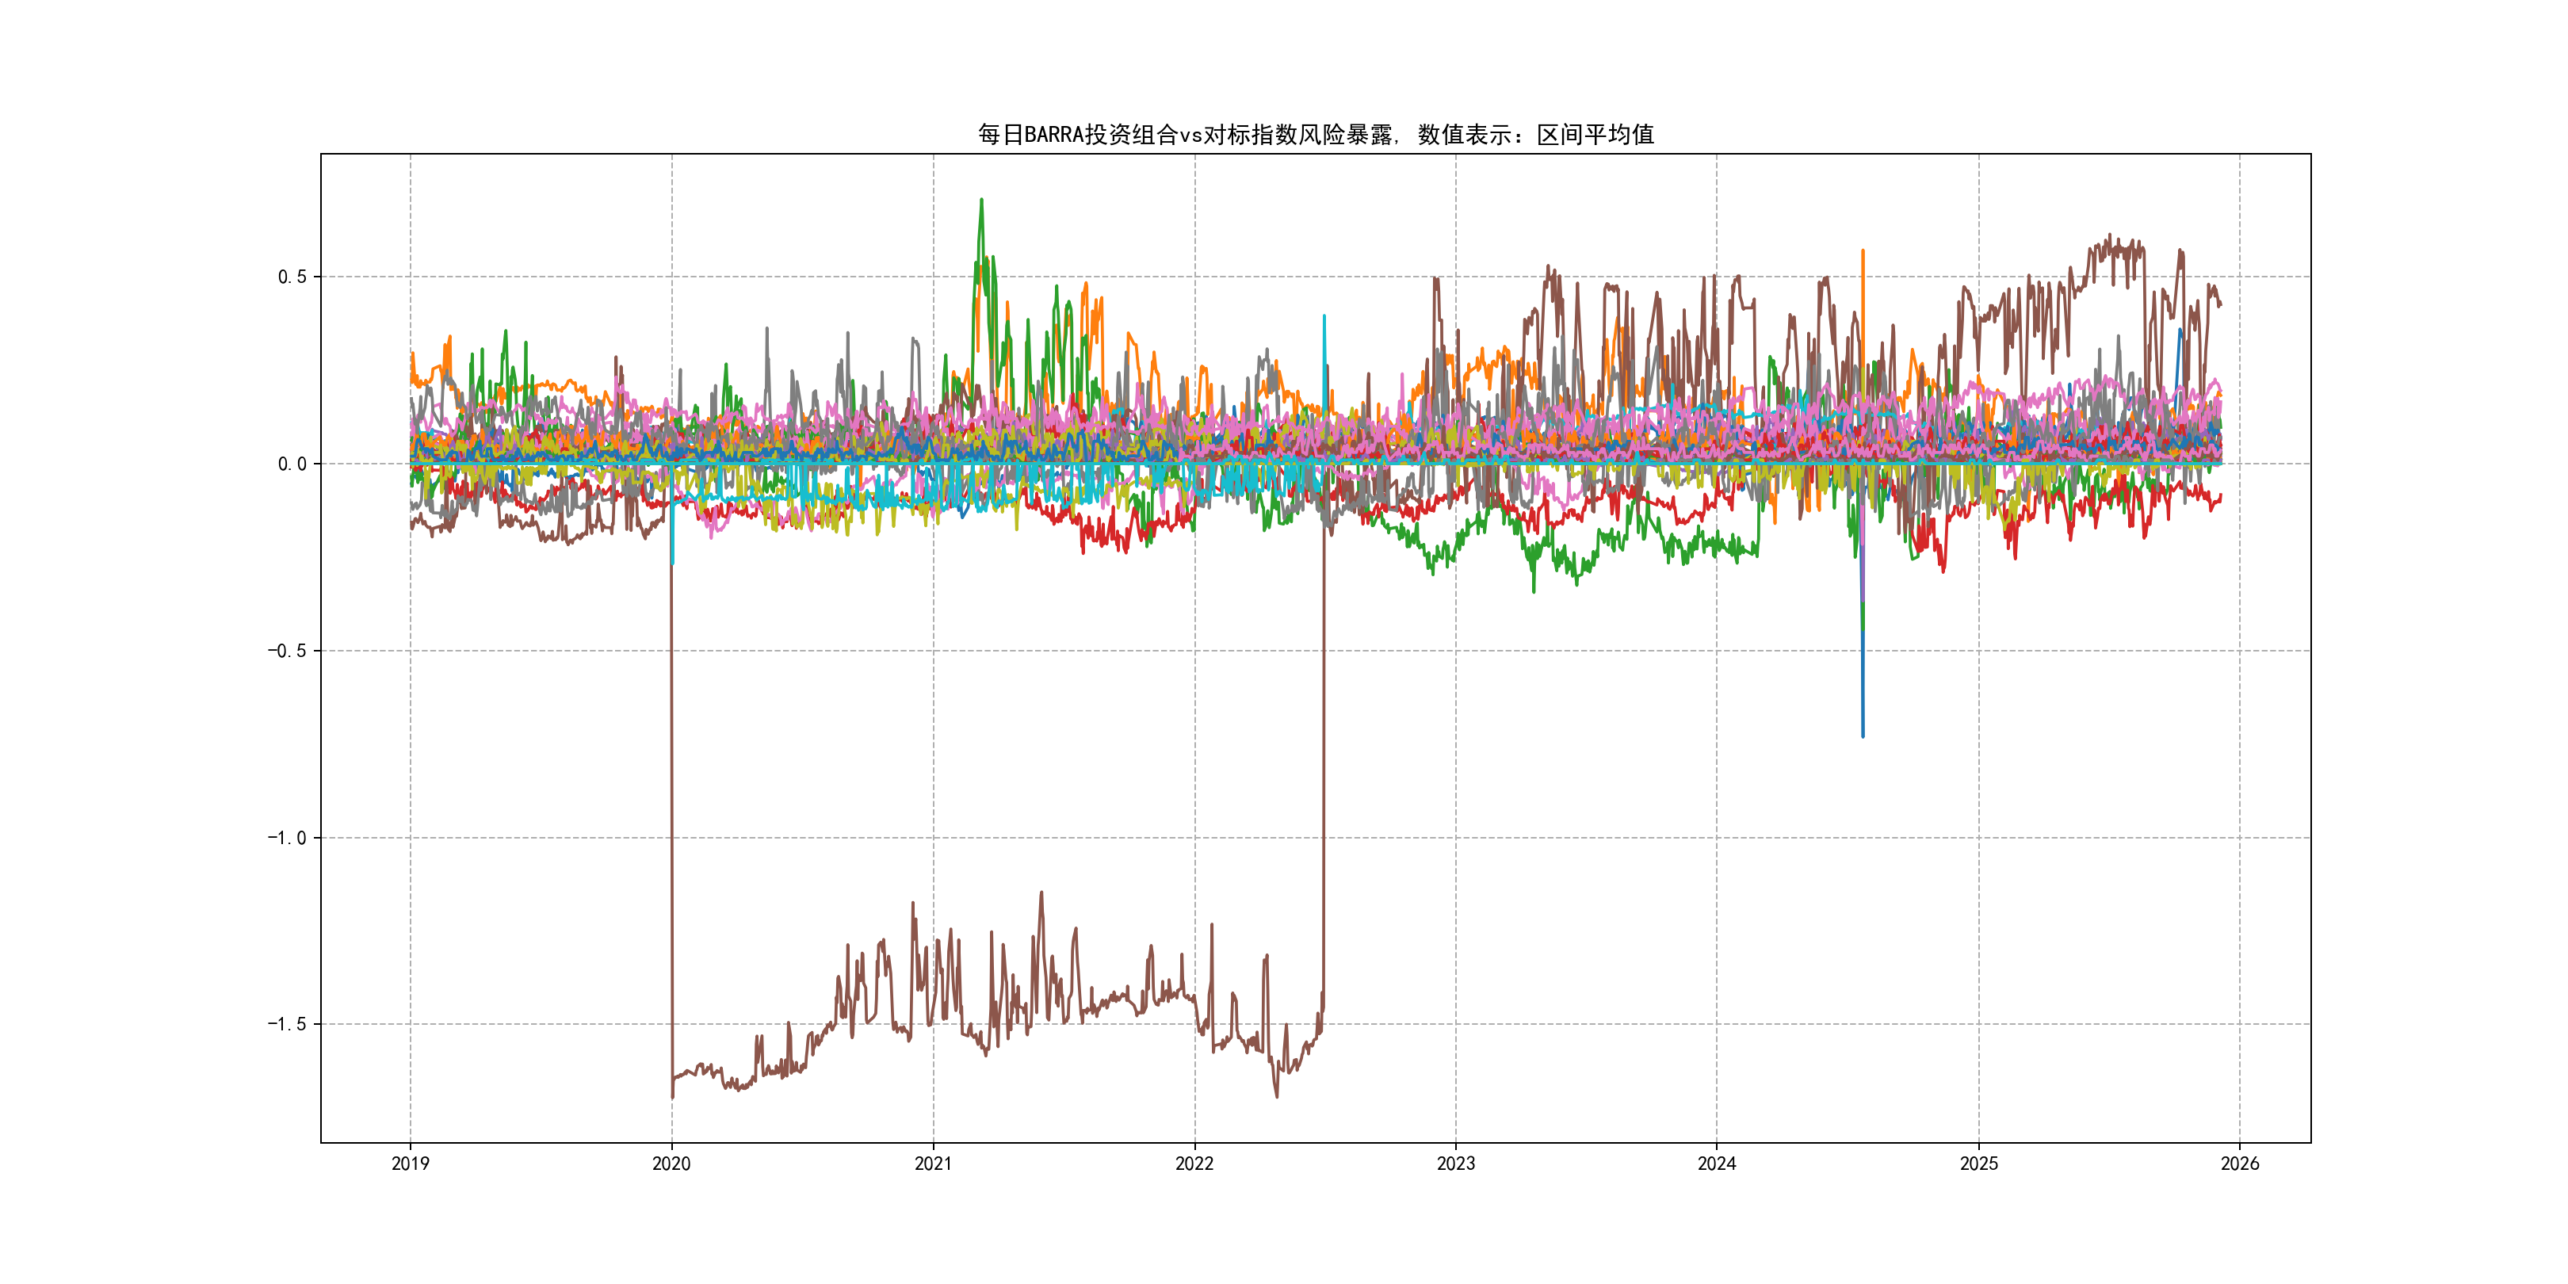This screenshot has height=1284, width=2568.
Task: Click the chart title text
Action: pos(1315,135)
